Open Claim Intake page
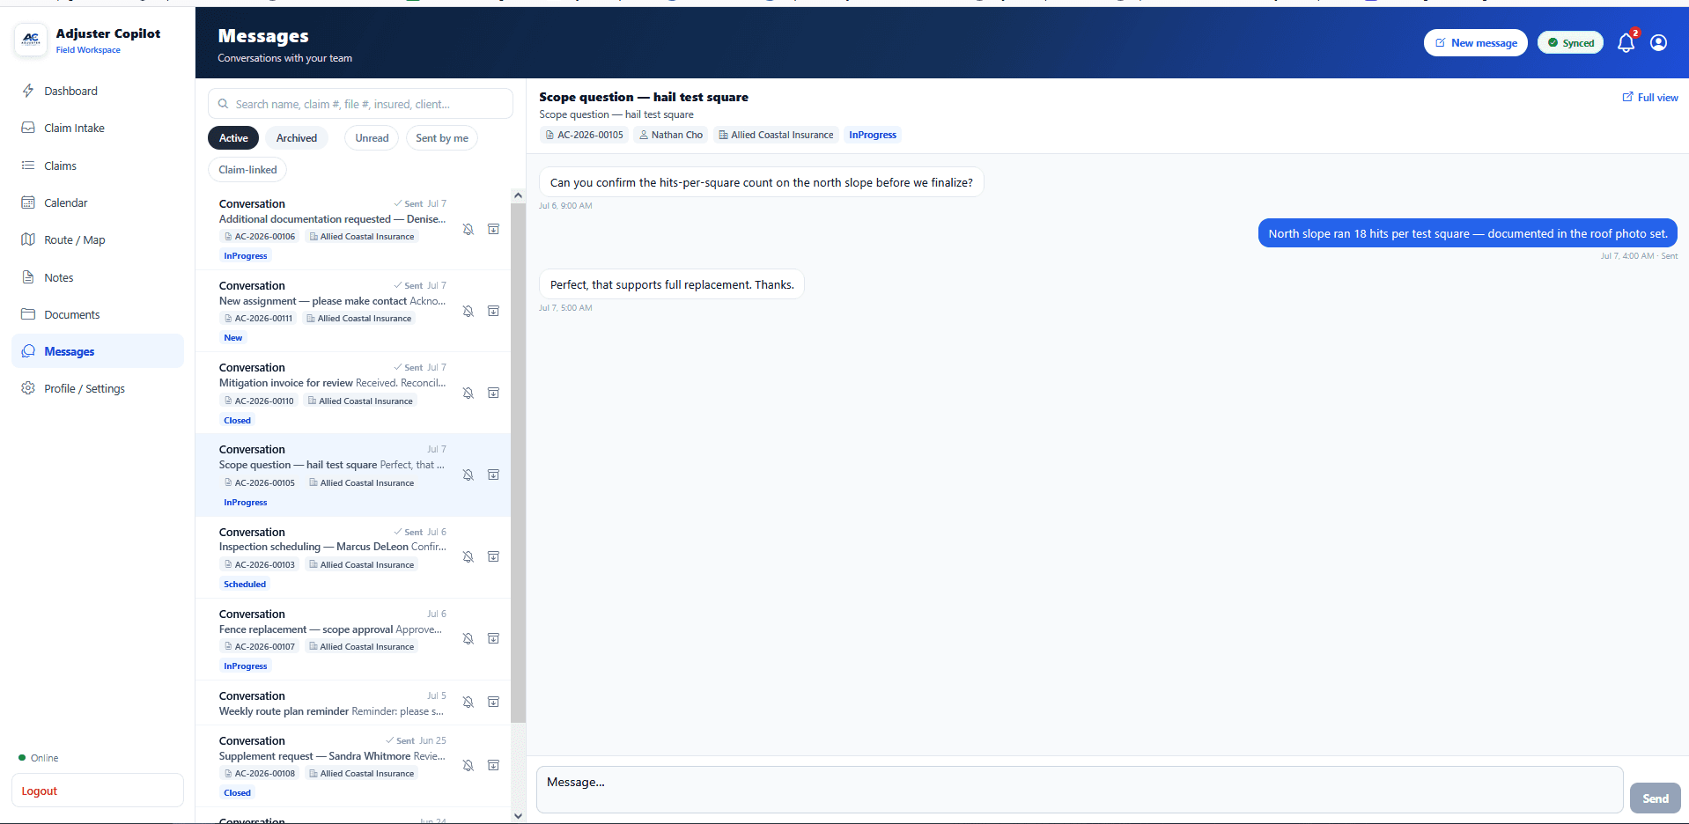 [98, 128]
